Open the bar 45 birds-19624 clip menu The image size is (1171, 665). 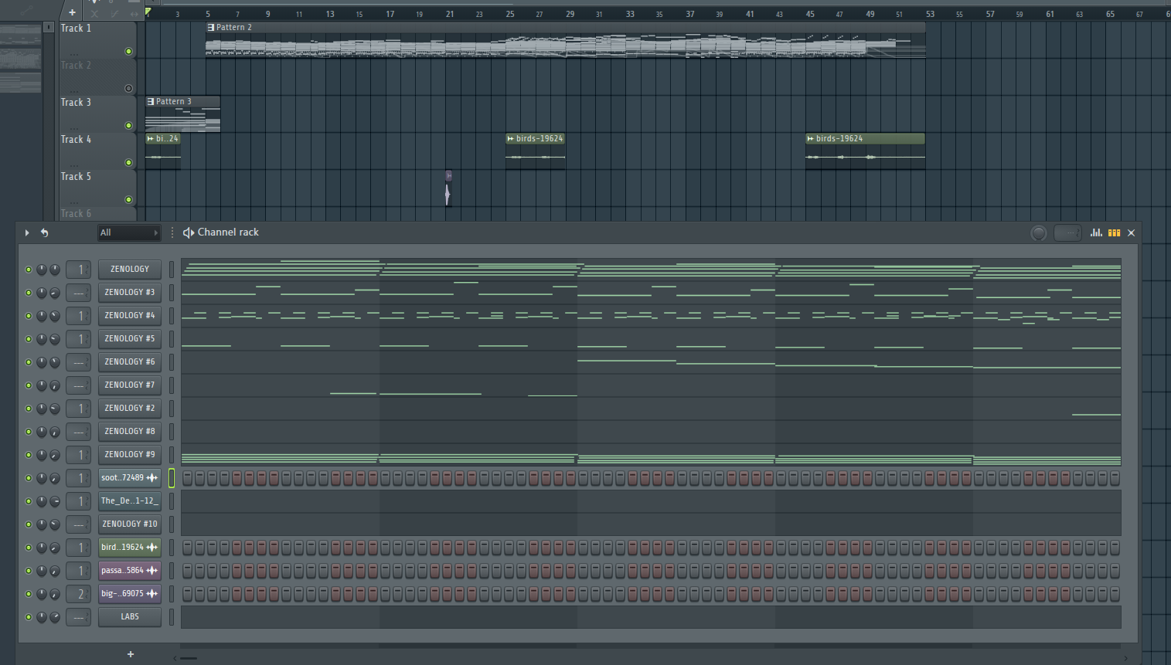click(x=810, y=139)
